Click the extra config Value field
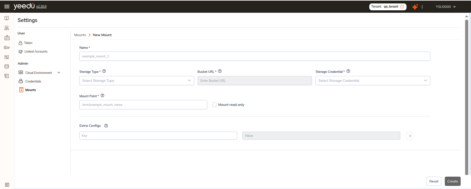 [x=321, y=136]
